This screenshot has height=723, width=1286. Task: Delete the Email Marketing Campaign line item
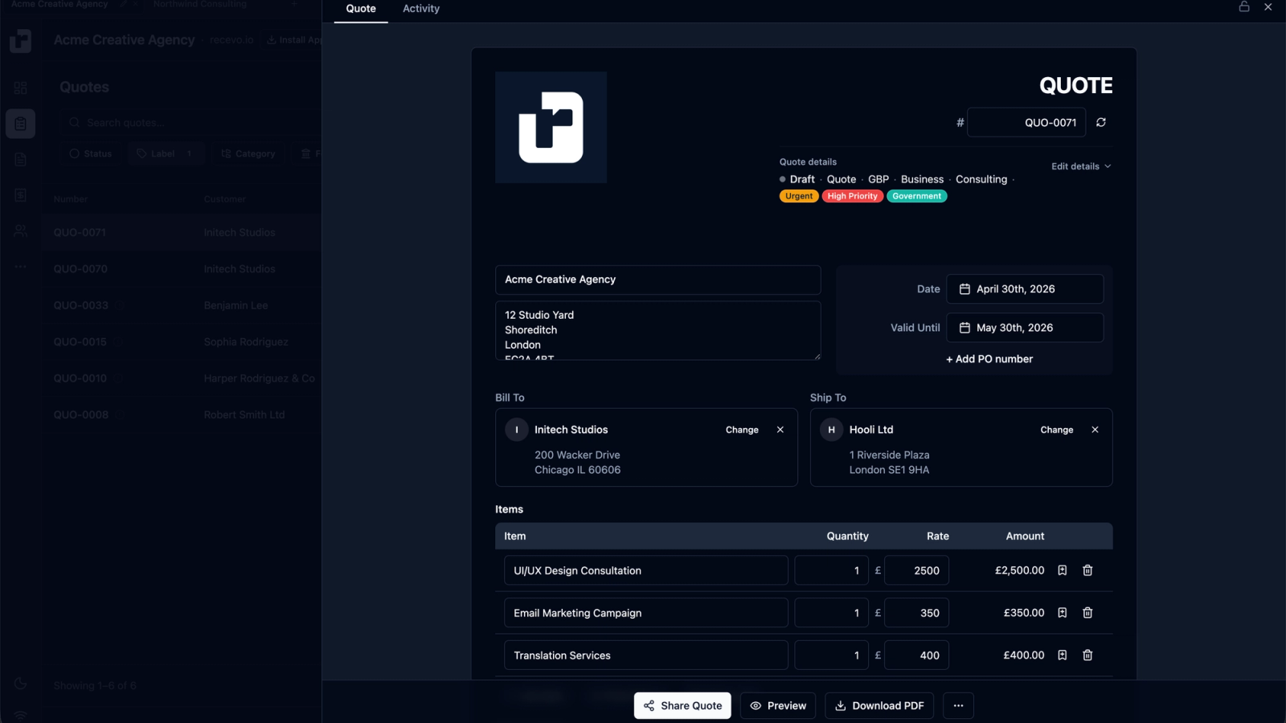tap(1087, 613)
